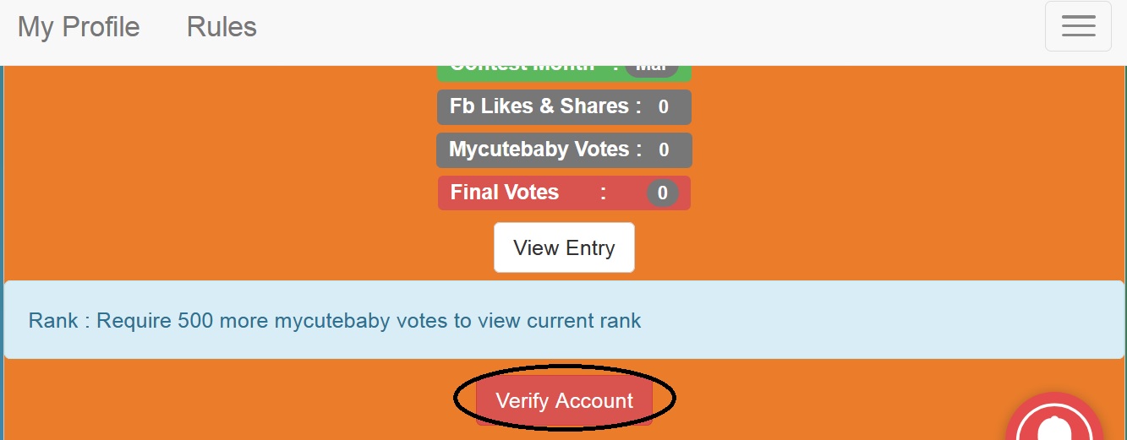Go to the Rules page
Screen dimensions: 1127x440
coord(222,27)
